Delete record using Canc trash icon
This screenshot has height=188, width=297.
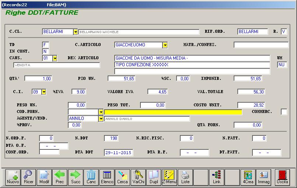(91, 177)
